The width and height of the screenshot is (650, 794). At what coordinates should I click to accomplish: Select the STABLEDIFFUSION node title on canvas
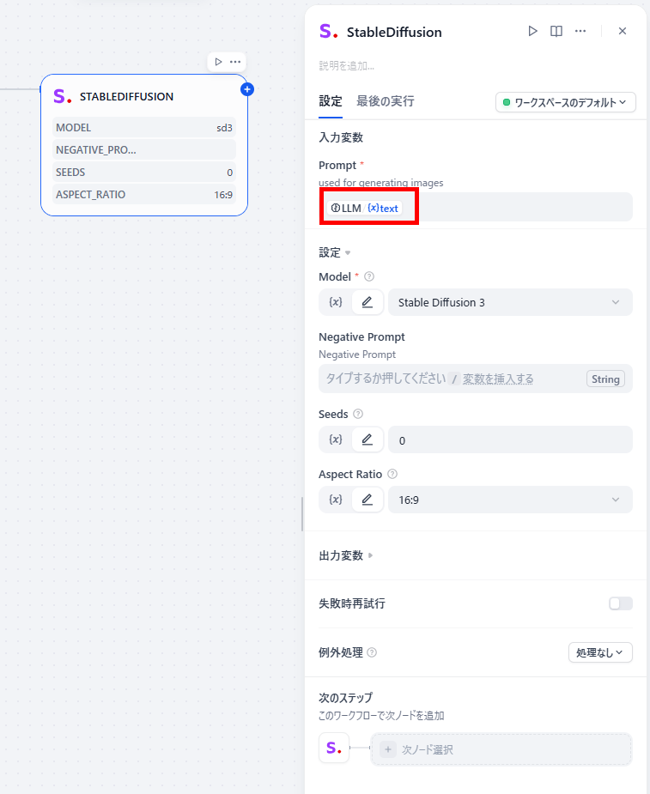[x=127, y=97]
